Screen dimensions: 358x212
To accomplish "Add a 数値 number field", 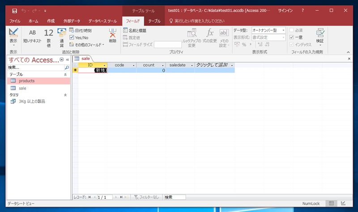I will [48, 38].
